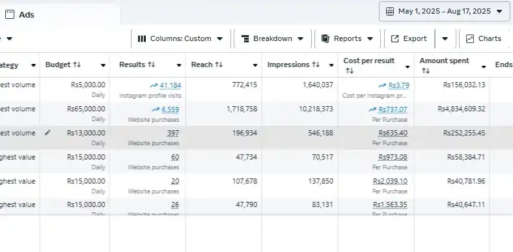
Task: Open the Results column dropdown arrow
Action: (179, 66)
